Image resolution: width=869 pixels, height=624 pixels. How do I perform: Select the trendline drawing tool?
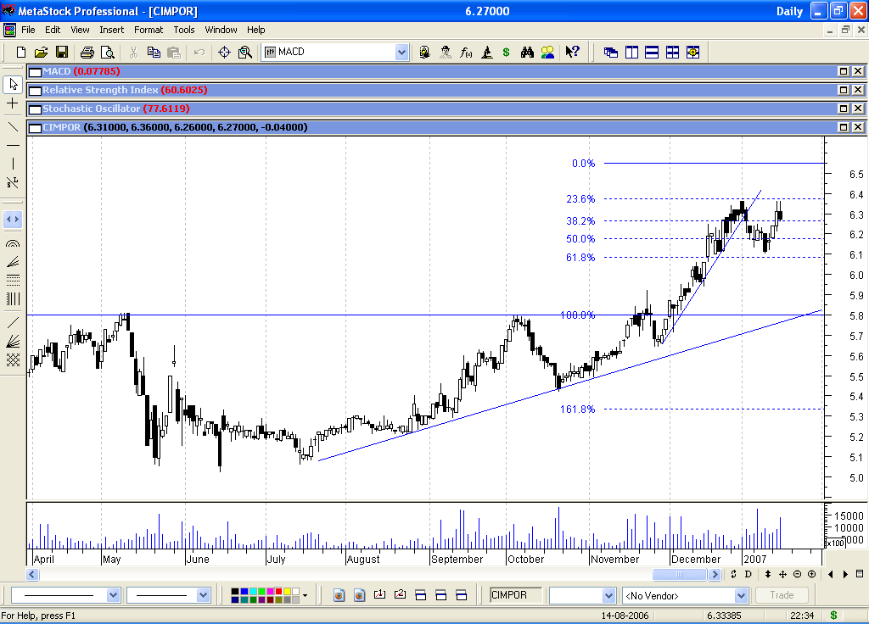click(x=13, y=127)
